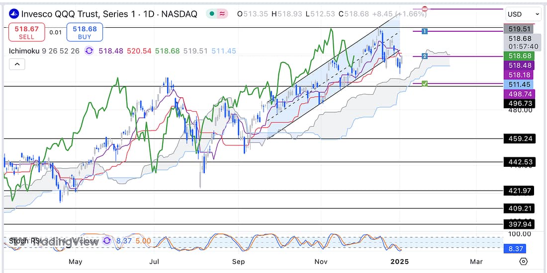Image resolution: width=547 pixels, height=273 pixels.
Task: Click the green market status dot
Action: [212, 14]
